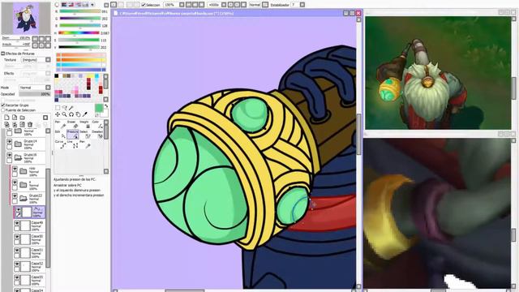Toggle the Seleccion checkbox in toolbar

pos(144,5)
